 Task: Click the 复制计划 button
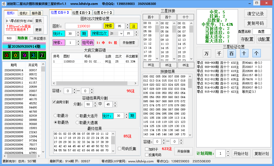261,154
